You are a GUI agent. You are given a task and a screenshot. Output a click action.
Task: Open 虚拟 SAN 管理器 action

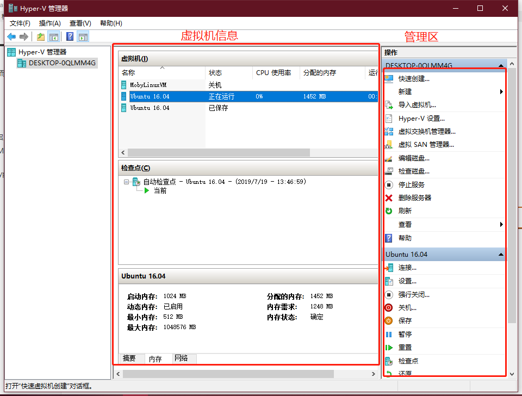tap(426, 145)
